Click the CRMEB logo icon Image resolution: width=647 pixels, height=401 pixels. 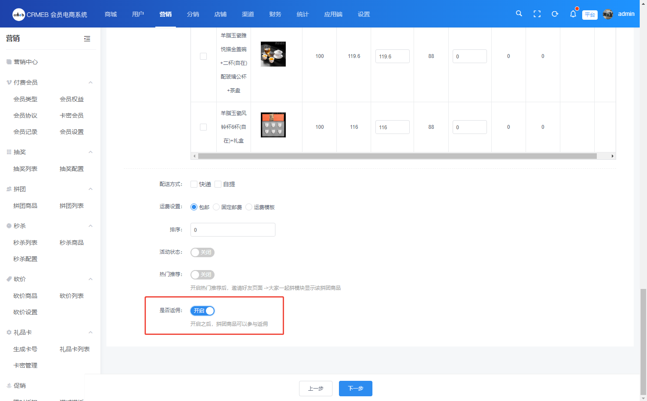tap(18, 14)
